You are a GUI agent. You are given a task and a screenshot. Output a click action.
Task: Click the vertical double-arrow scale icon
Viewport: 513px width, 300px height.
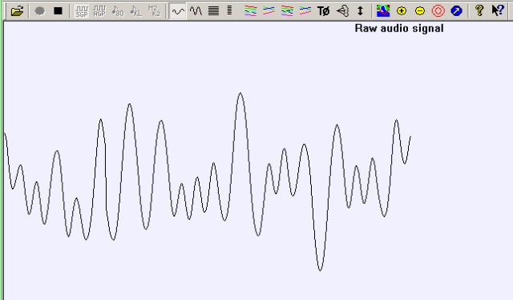click(x=360, y=11)
